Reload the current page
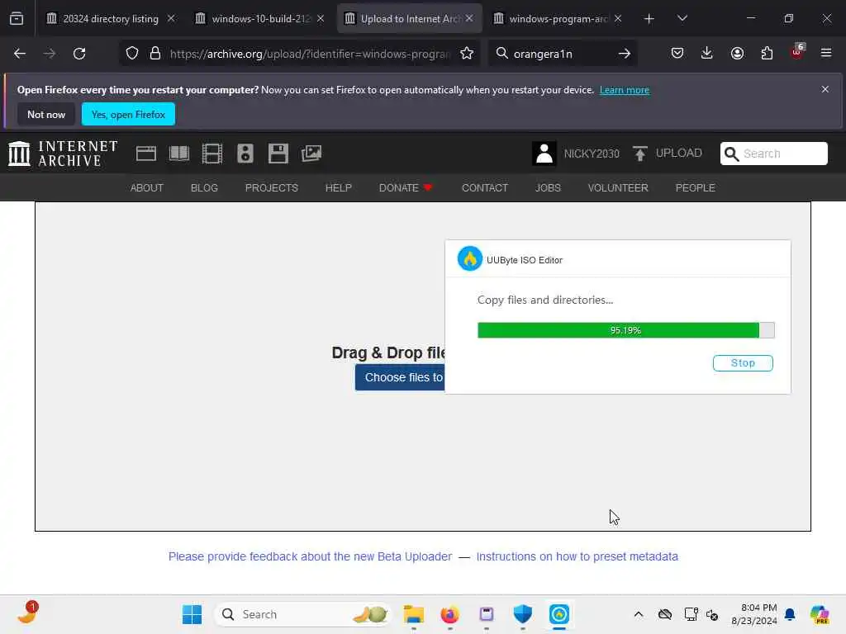 pyautogui.click(x=79, y=54)
